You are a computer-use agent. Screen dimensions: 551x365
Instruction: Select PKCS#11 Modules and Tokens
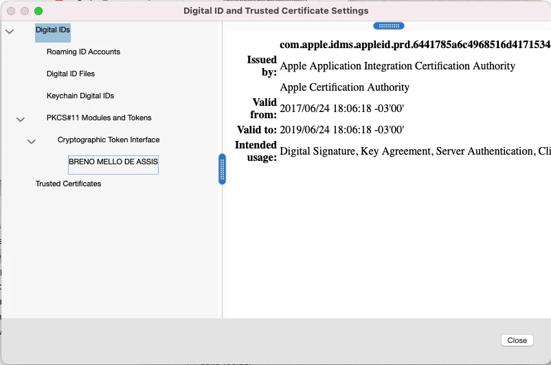99,118
